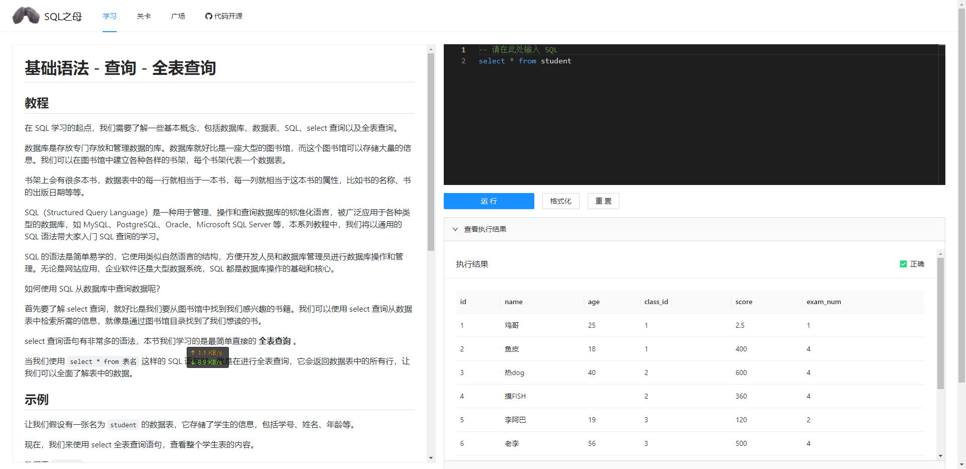The height and width of the screenshot is (469, 966).
Task: Click the SQL之母 logo image
Action: [x=26, y=16]
